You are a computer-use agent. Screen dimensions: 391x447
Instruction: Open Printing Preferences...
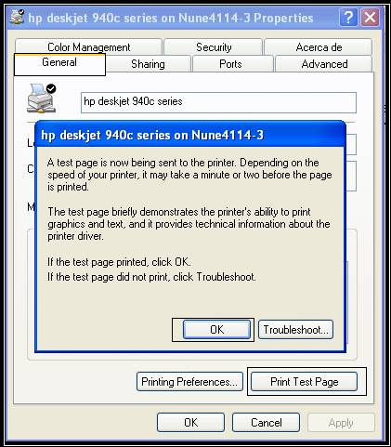point(189,382)
